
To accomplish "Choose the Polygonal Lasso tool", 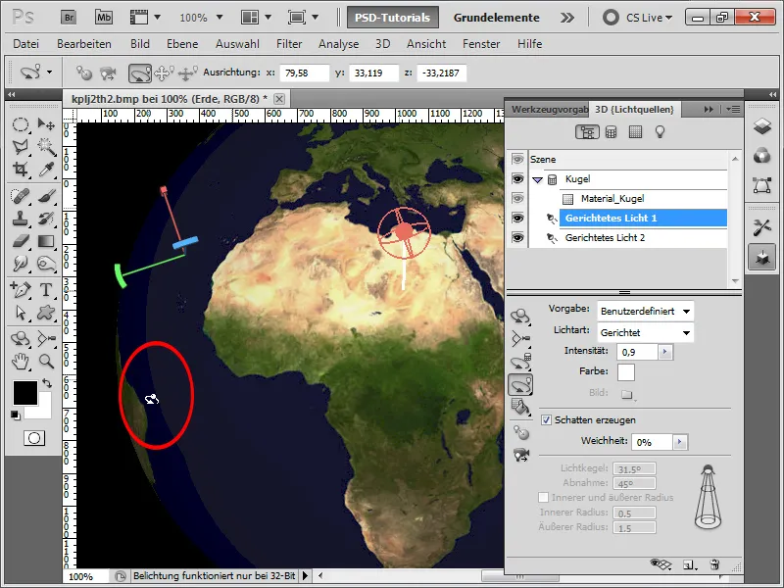I will [x=21, y=146].
